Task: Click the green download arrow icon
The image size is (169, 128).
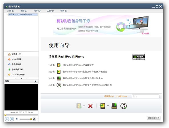Action: coord(9,69)
